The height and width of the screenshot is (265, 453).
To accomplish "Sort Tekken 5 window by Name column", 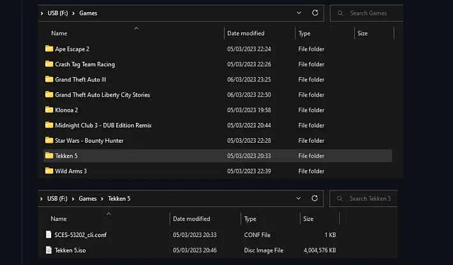I will [58, 218].
